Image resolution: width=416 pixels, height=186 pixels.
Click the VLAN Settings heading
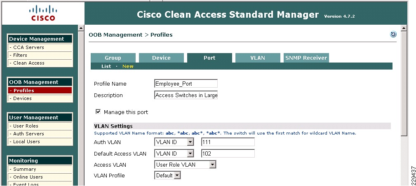[x=113, y=126]
